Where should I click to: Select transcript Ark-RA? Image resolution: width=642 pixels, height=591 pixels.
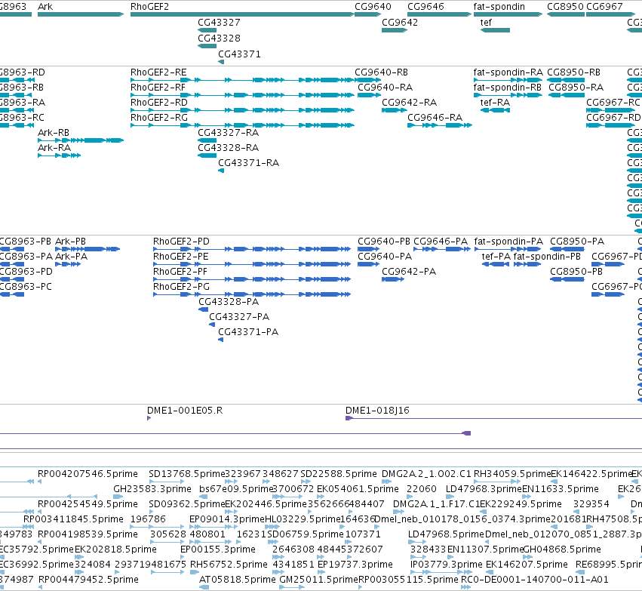pyautogui.click(x=59, y=155)
